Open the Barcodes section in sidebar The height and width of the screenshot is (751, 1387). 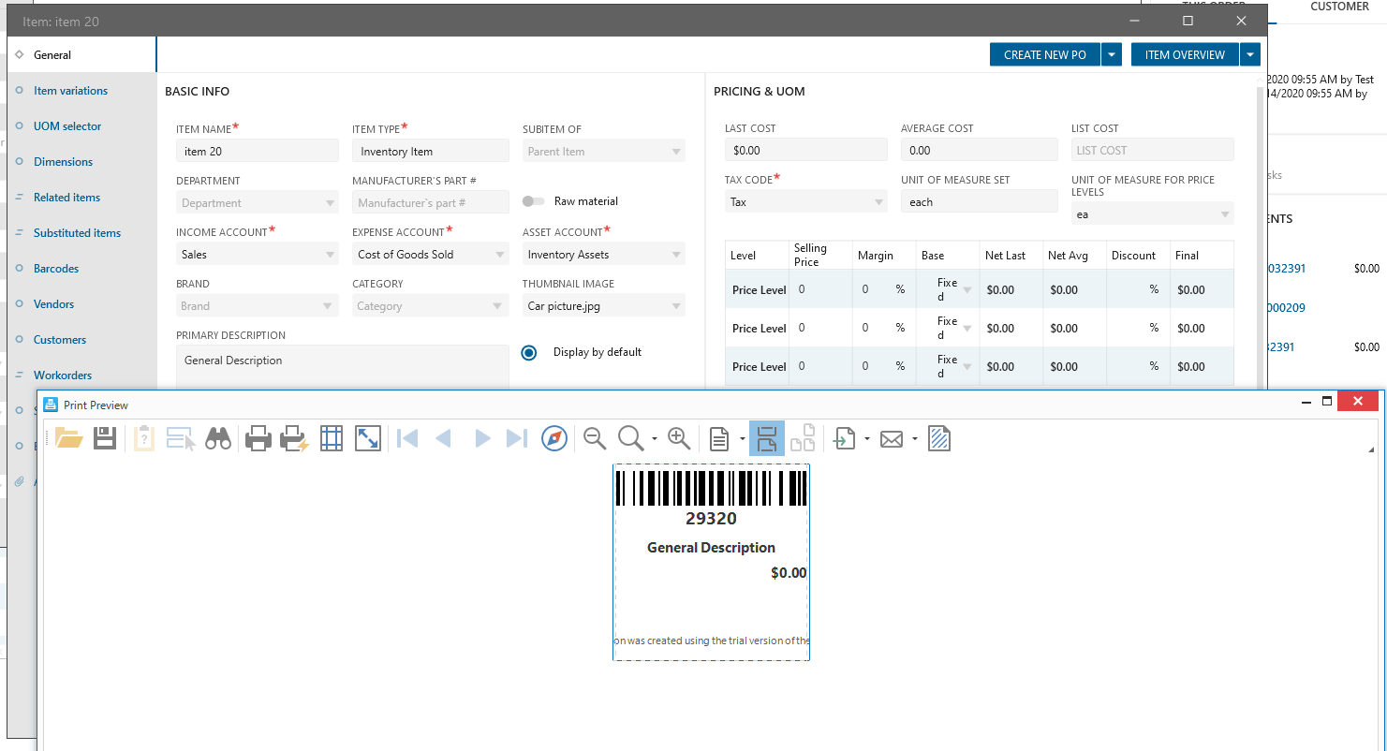tap(56, 269)
